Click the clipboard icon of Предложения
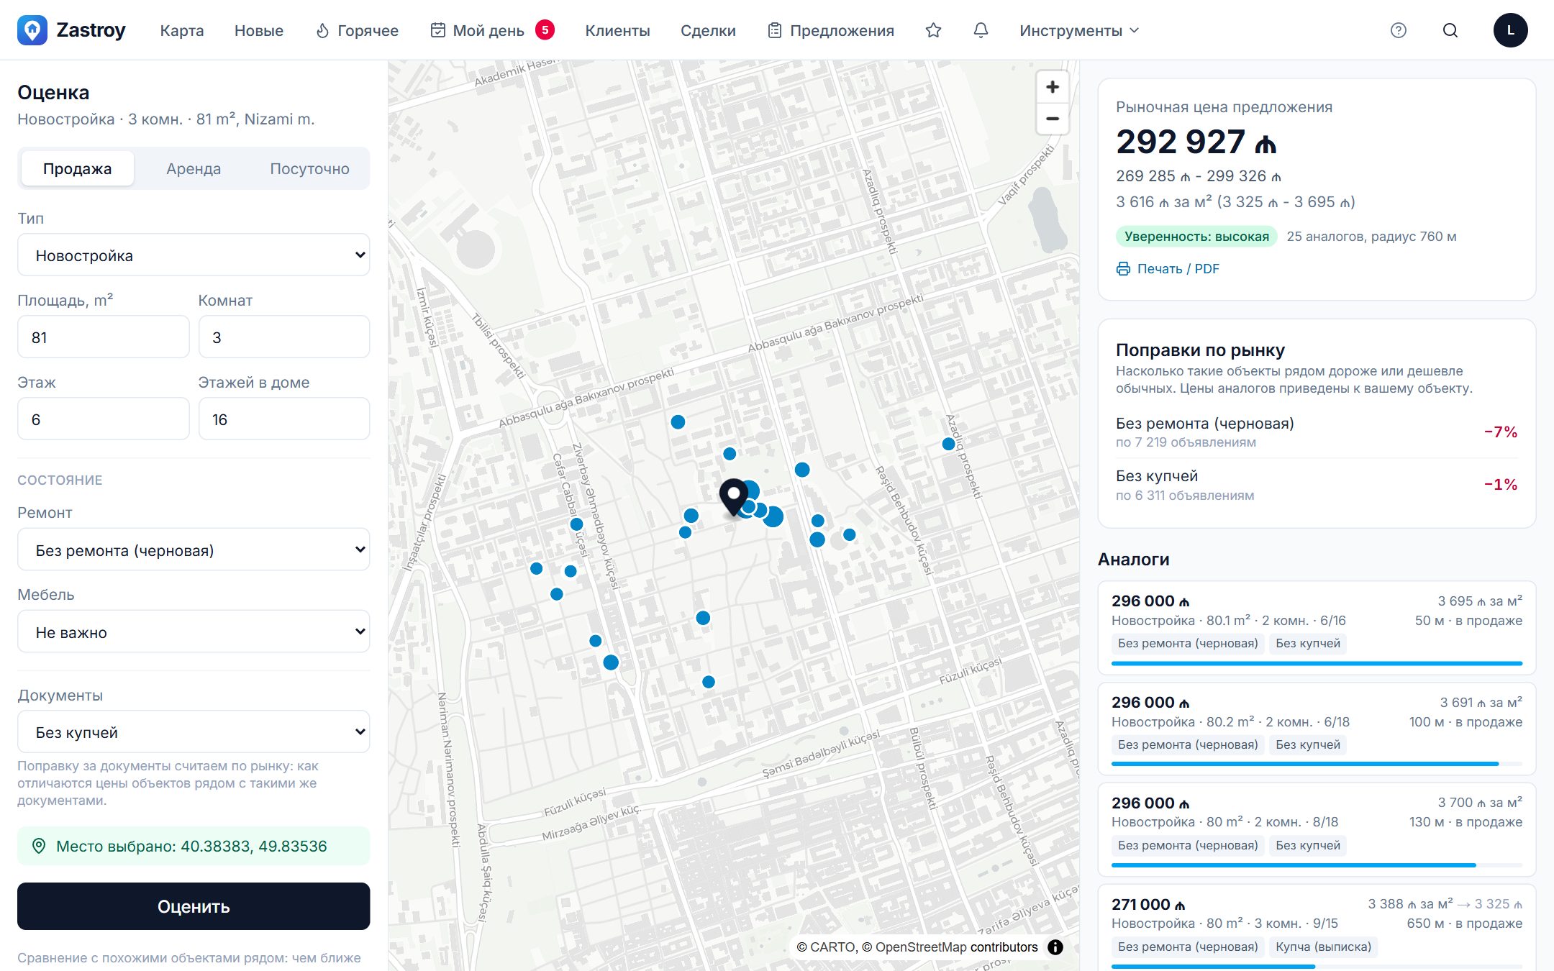Screen dimensions: 1554x971 click(x=775, y=30)
